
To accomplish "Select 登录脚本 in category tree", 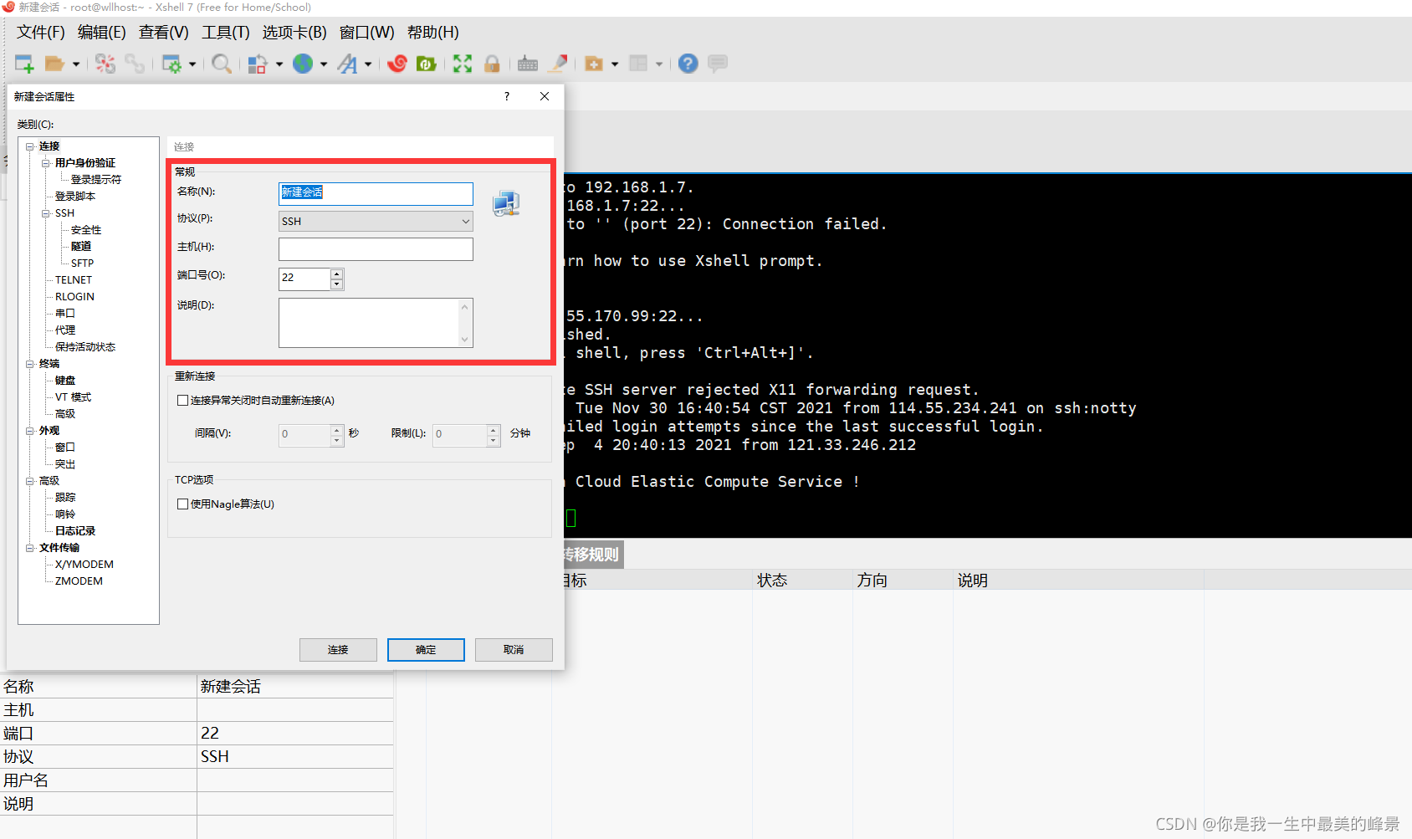I will tap(75, 197).
